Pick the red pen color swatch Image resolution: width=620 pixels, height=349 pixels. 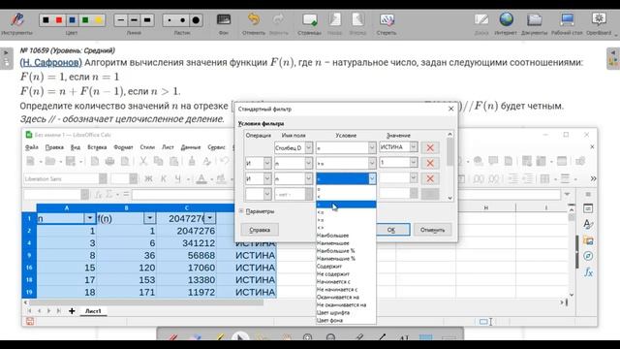[59, 19]
